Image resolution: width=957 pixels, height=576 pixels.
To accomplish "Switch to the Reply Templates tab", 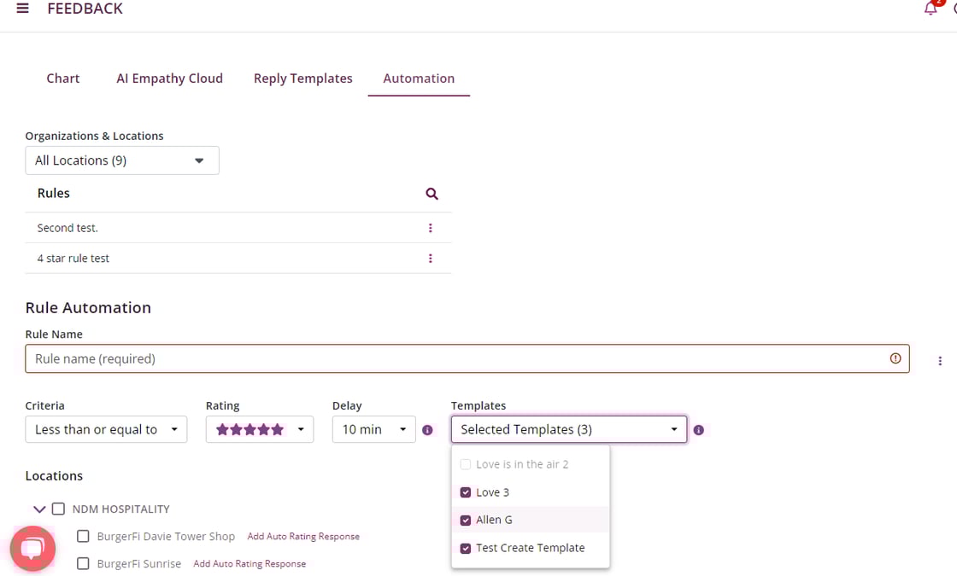I will point(302,79).
